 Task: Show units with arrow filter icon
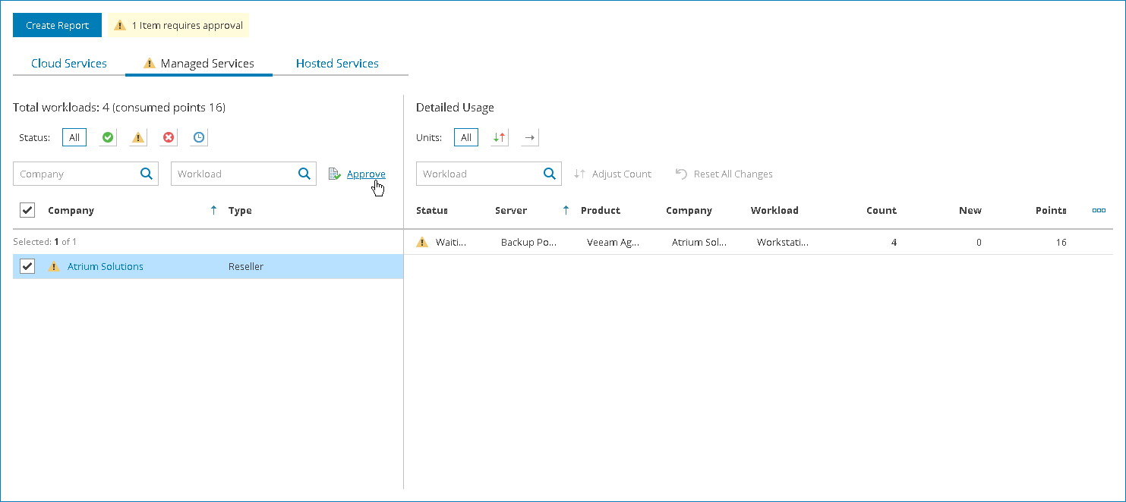tap(530, 137)
